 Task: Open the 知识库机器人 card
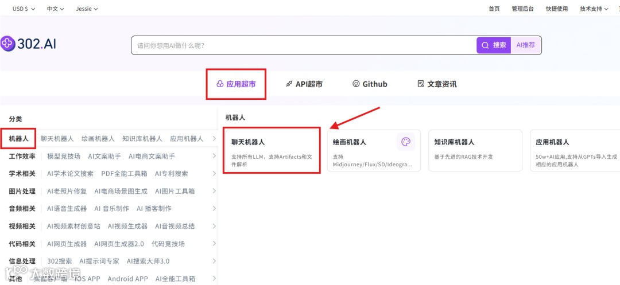pos(475,150)
